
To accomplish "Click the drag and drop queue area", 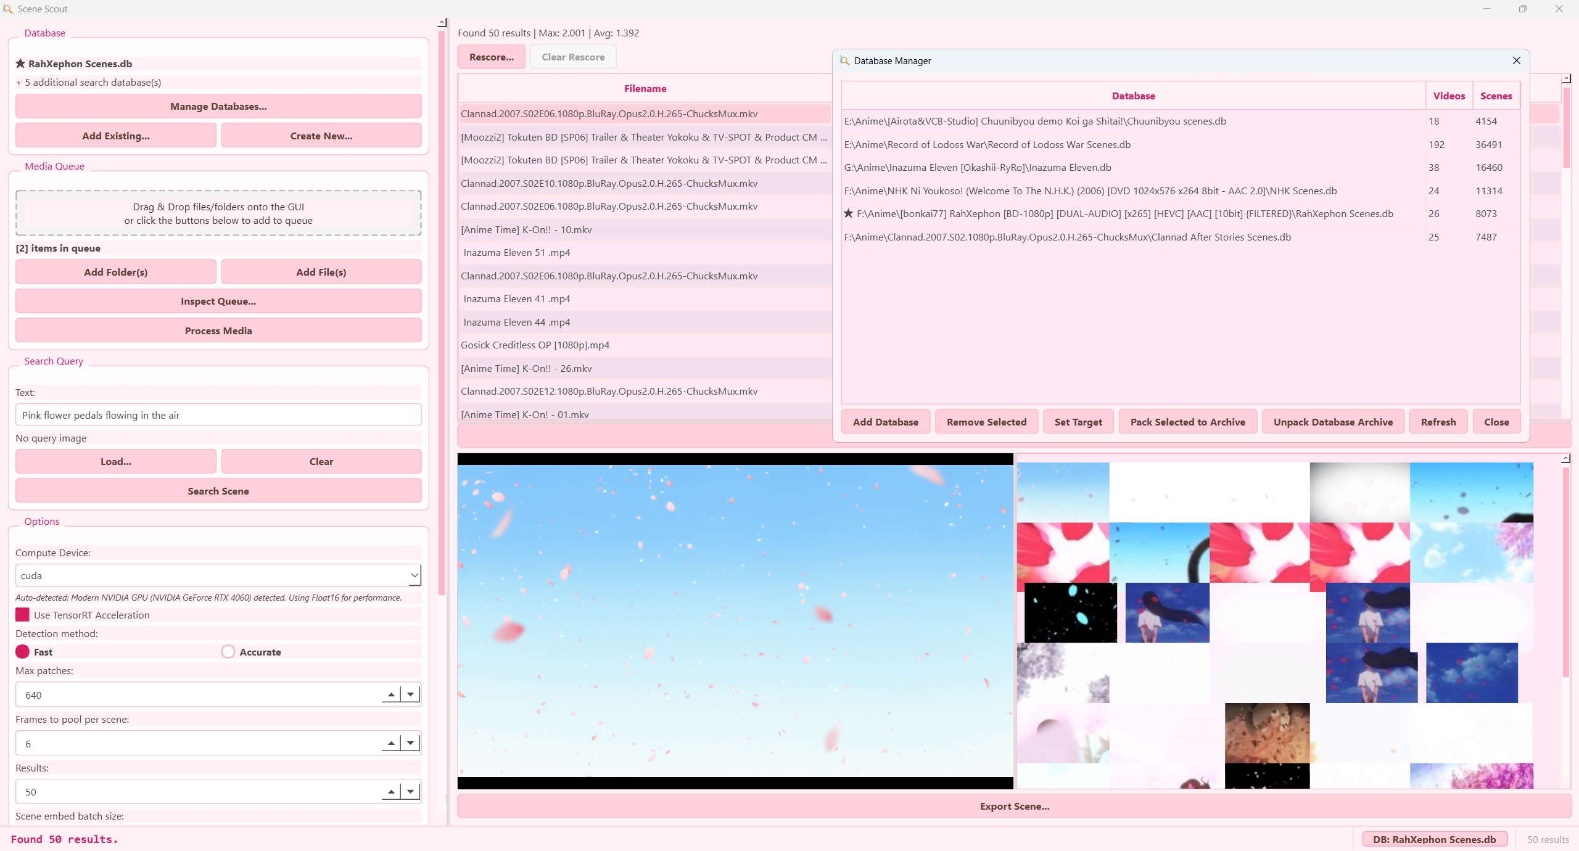I will point(218,213).
